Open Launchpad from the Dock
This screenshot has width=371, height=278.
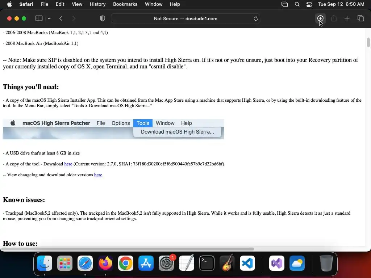coord(65,263)
